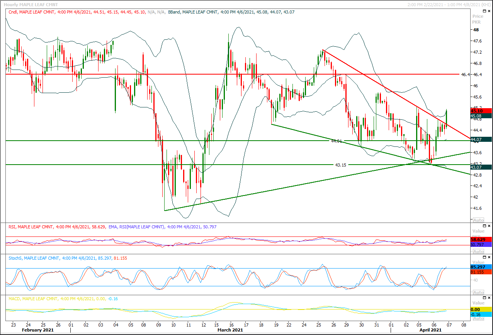Click Auto scale on price chart
Viewport: 493px width, 335px height.
[x=478, y=219]
